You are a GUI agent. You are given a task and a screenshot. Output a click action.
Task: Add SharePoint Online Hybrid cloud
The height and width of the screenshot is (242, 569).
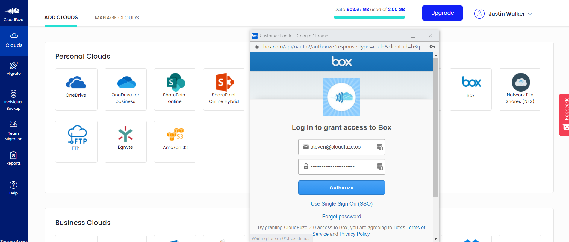pos(224,89)
